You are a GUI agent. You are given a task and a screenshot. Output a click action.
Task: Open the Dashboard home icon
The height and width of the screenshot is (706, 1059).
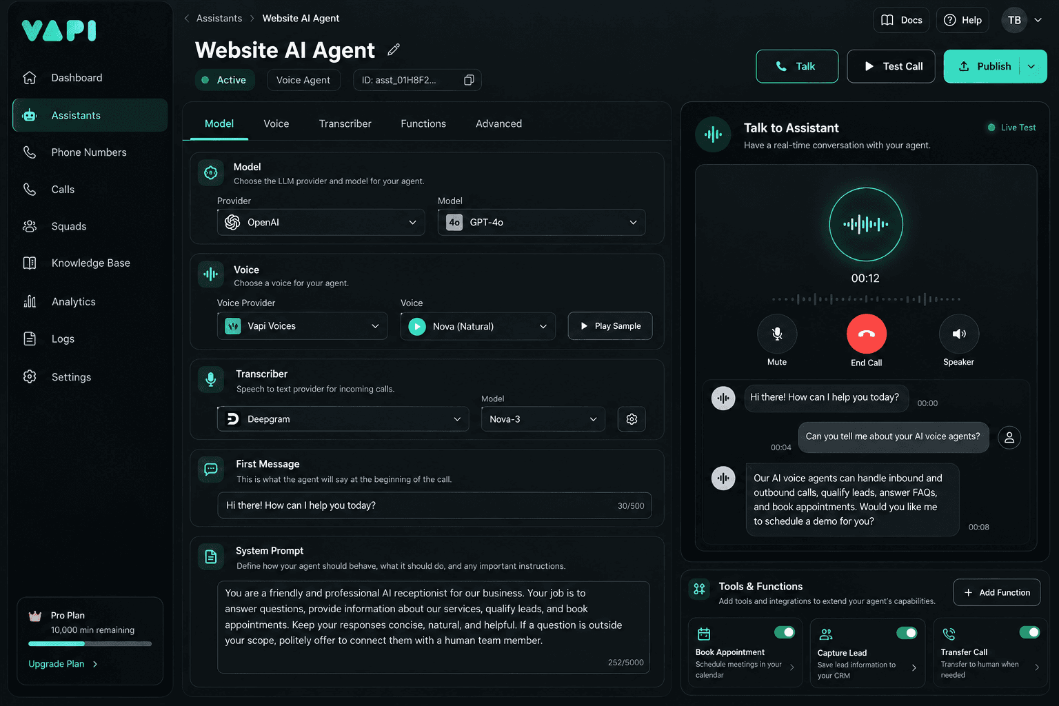click(x=30, y=78)
